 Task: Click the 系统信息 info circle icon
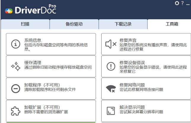tap(16, 44)
